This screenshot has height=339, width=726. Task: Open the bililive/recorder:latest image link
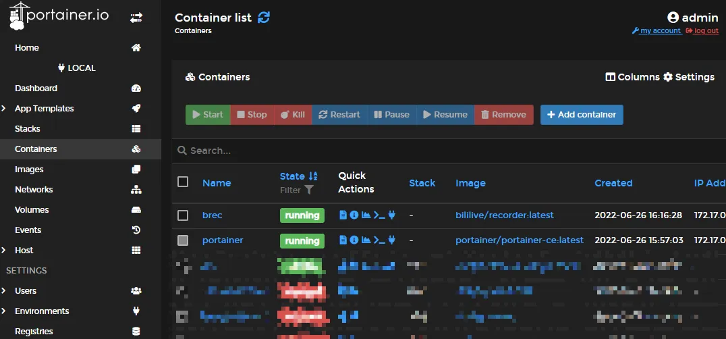coord(504,215)
